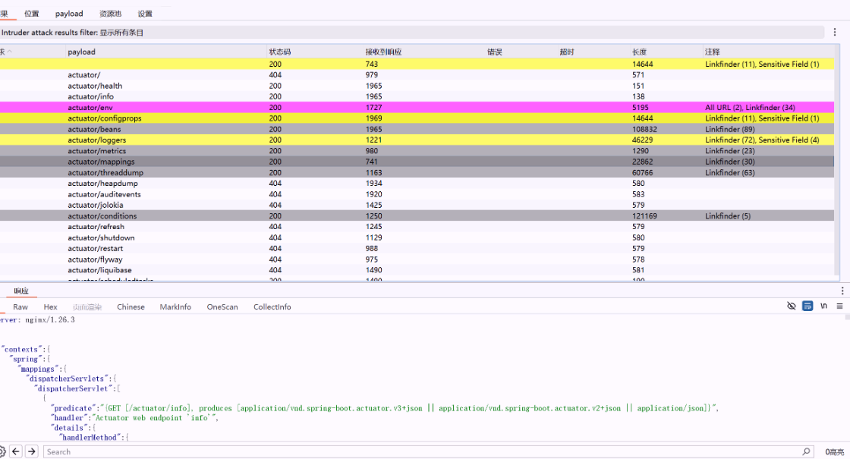Switch to the 设置 tab
The height and width of the screenshot is (459, 850).
coord(145,14)
